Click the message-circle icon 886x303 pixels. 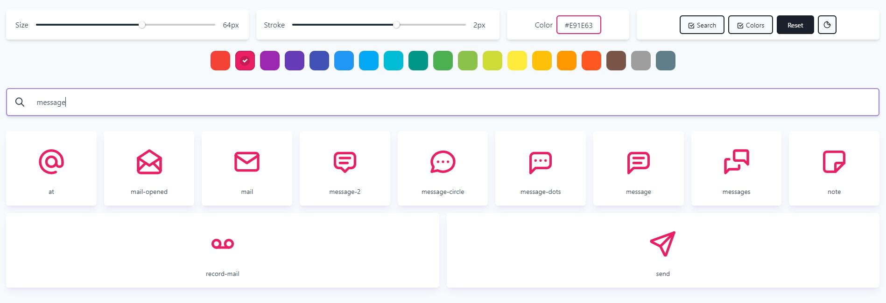(x=443, y=162)
